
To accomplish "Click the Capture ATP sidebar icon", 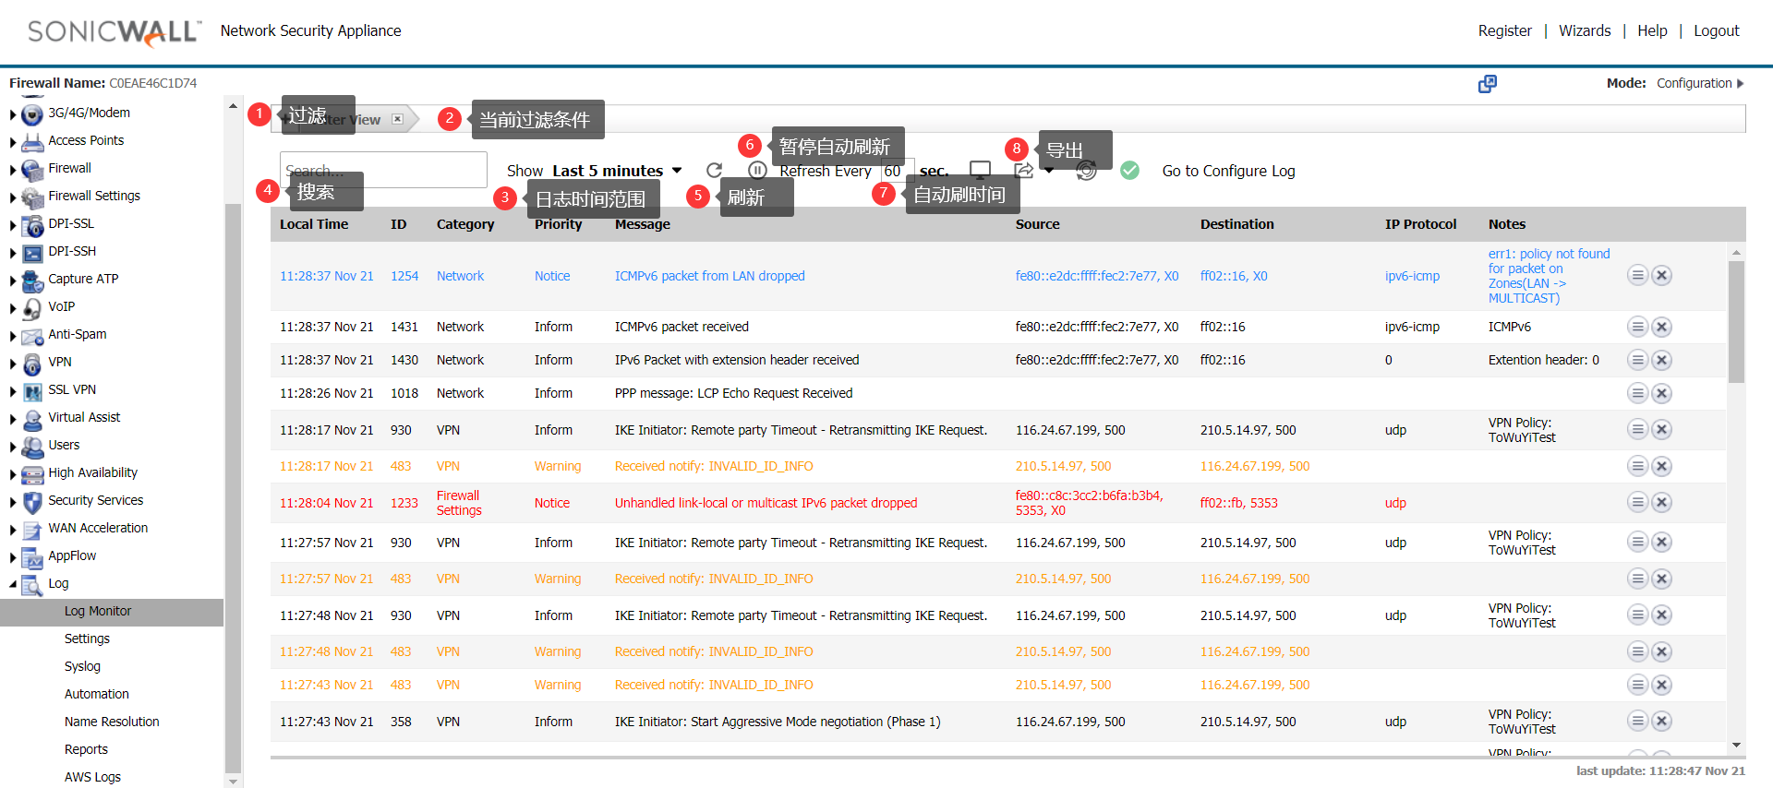I will [32, 281].
